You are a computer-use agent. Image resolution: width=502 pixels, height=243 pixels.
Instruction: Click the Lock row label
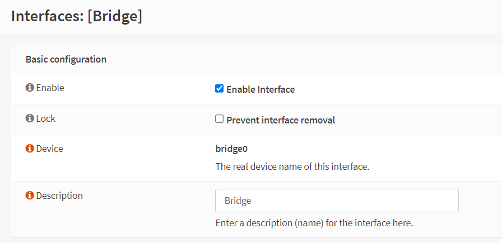(45, 118)
